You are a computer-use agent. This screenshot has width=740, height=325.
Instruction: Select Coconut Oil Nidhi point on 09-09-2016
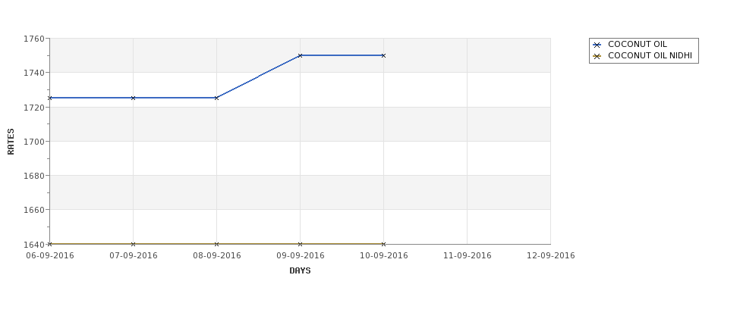(300, 244)
